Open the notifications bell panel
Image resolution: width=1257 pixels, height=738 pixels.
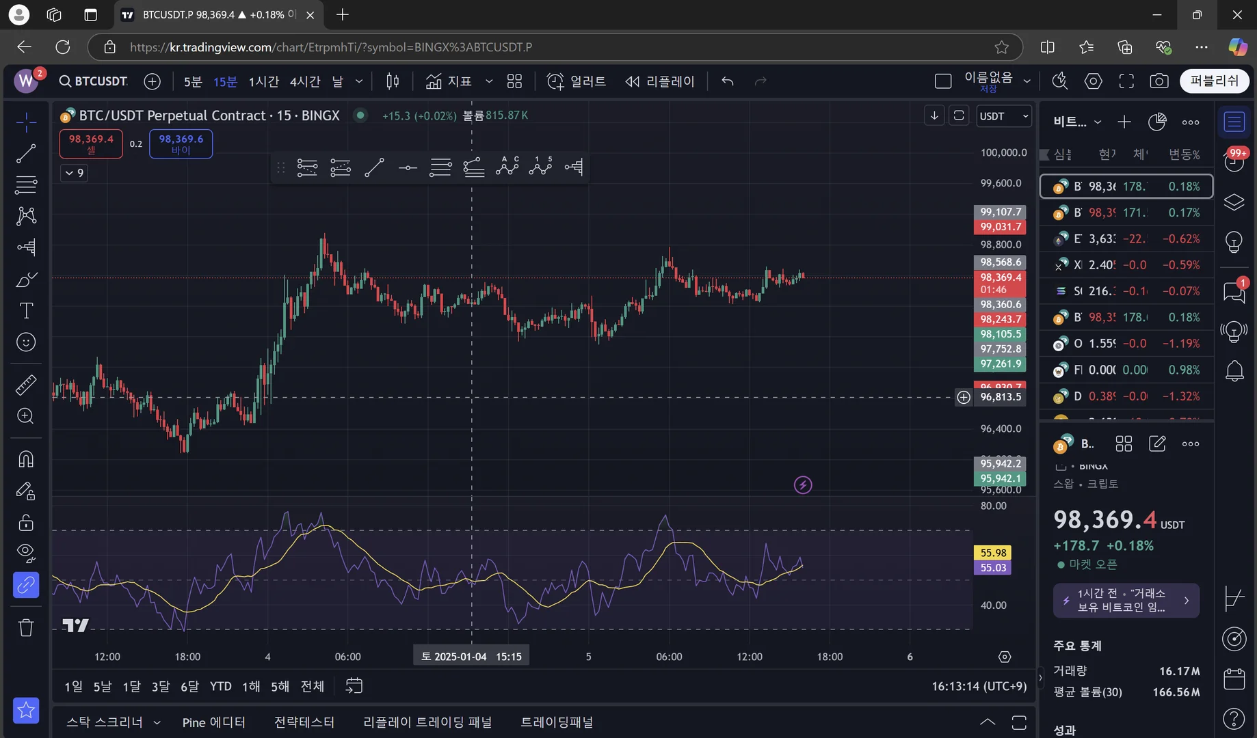[1234, 371]
